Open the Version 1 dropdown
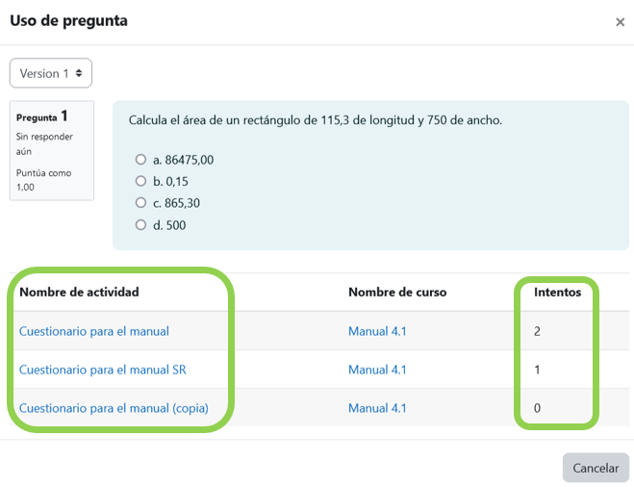The height and width of the screenshot is (487, 634). point(51,73)
